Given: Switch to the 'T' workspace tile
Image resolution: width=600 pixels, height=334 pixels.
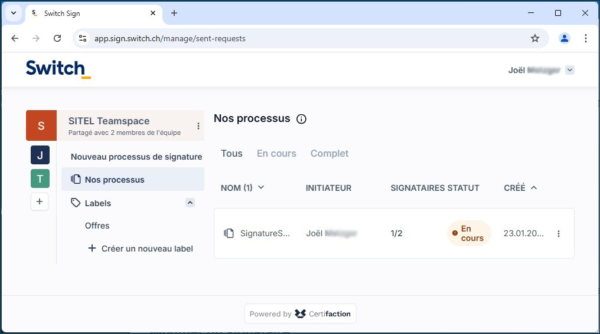Looking at the screenshot, I should 40,178.
